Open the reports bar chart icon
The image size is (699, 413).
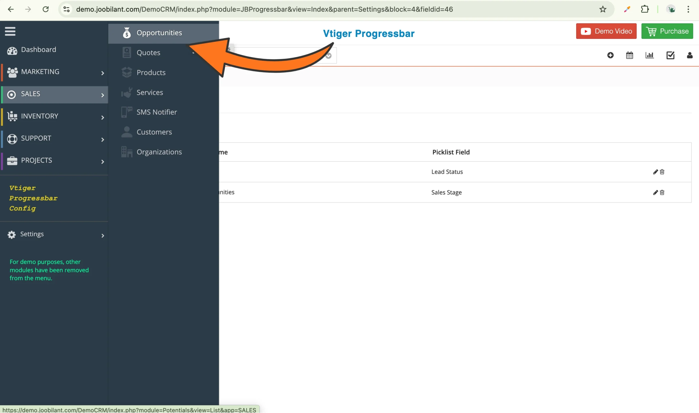tap(649, 55)
